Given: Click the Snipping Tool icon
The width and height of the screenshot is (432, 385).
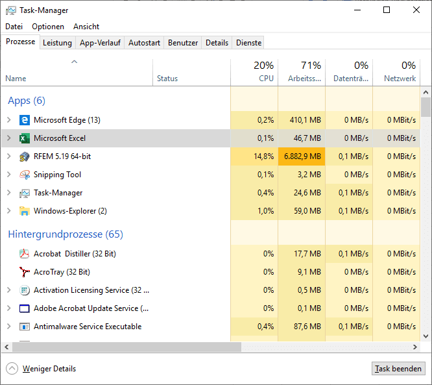Looking at the screenshot, I should click(25, 175).
